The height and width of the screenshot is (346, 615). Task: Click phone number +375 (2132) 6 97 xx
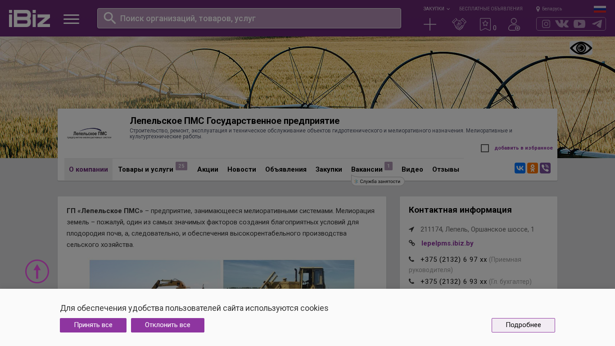pyautogui.click(x=454, y=259)
